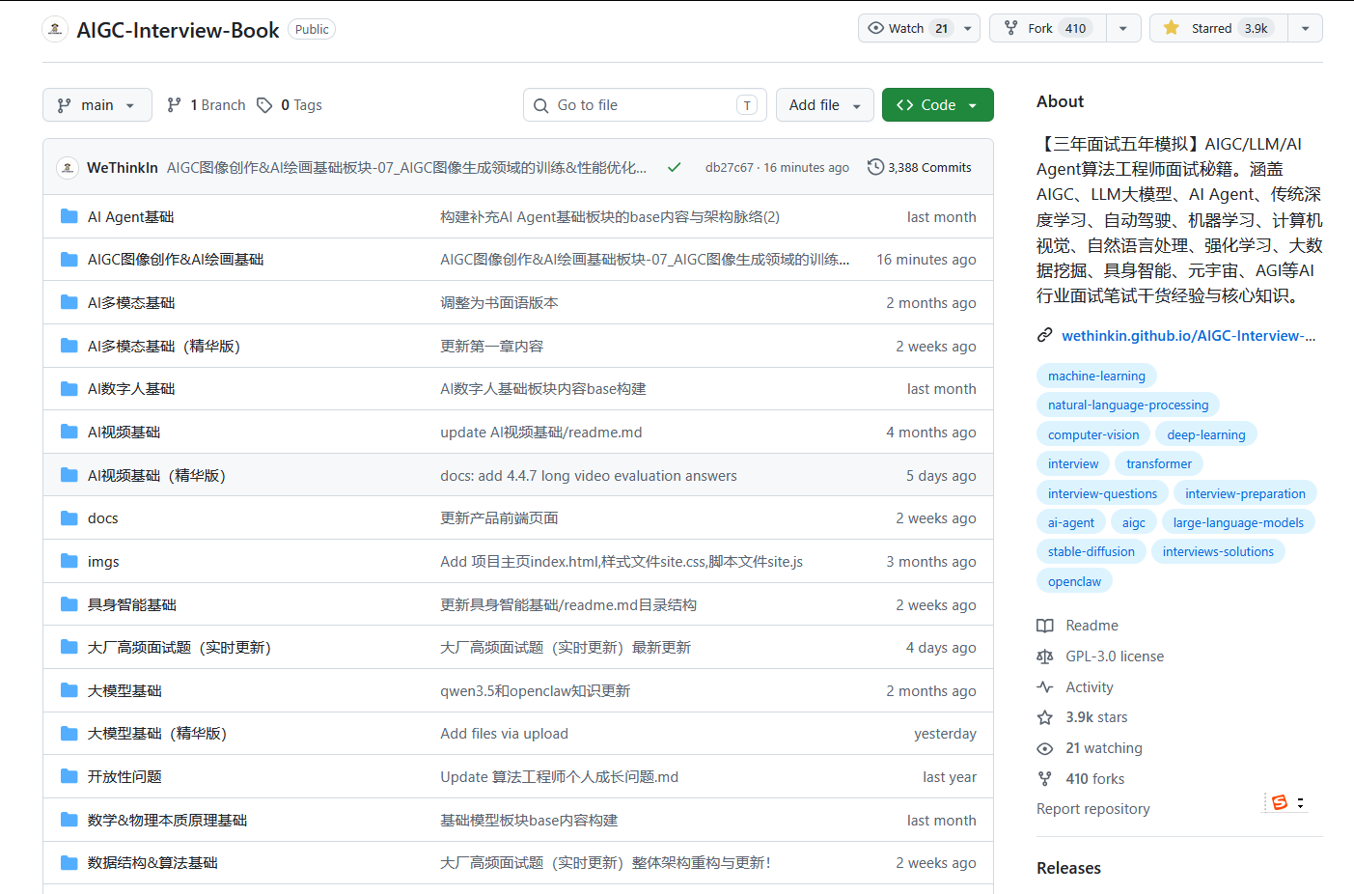Open the 3,388 Commits history link
Image resolution: width=1354 pixels, height=894 pixels.
[920, 167]
